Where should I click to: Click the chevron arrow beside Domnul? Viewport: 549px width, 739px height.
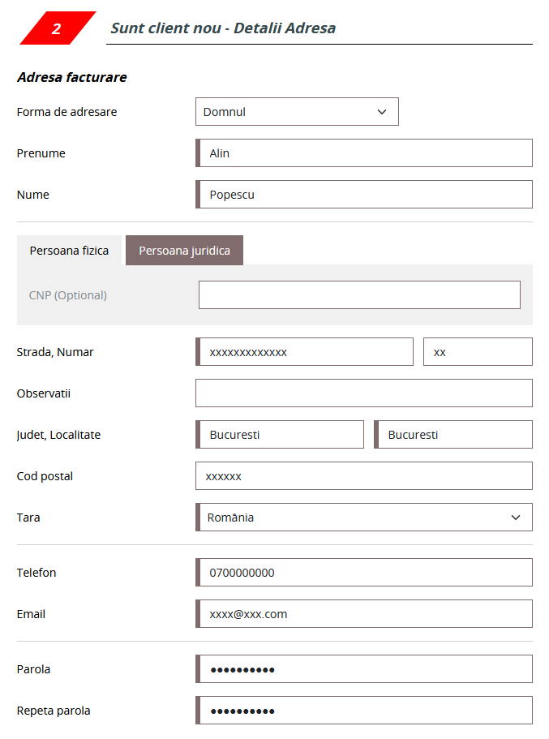(x=382, y=112)
